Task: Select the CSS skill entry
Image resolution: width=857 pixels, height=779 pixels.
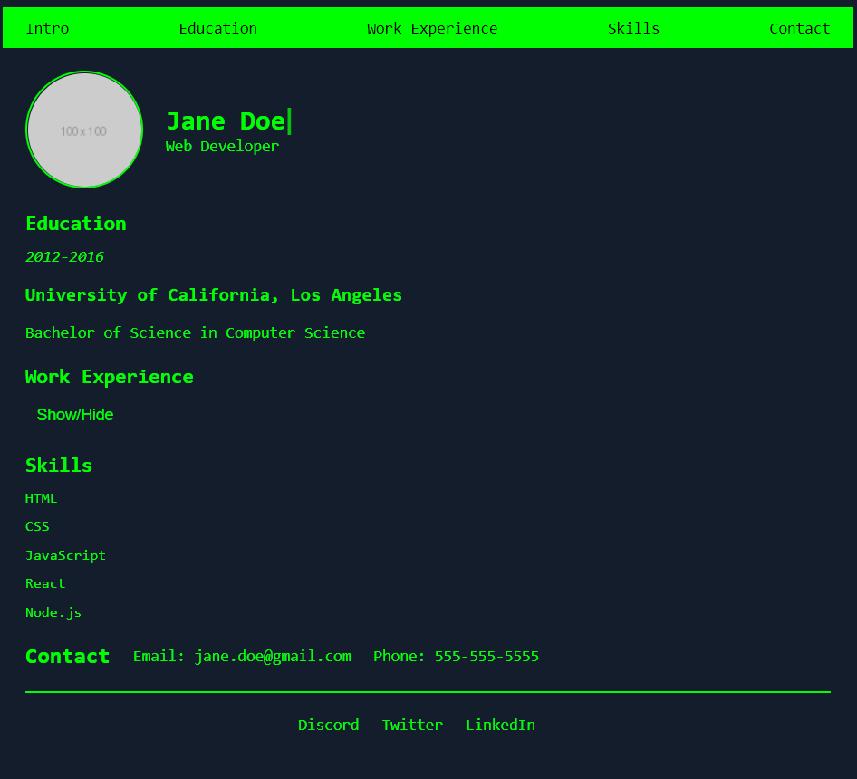Action: pos(37,526)
